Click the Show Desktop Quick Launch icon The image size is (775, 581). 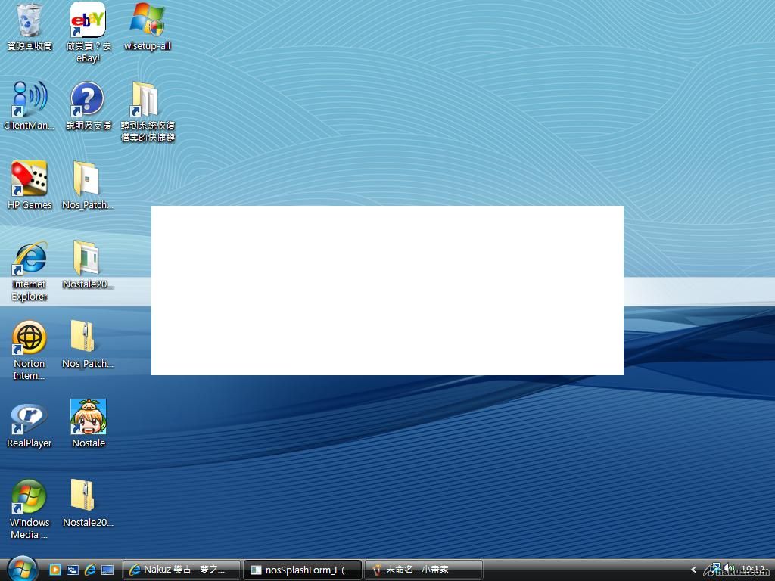[x=107, y=570]
